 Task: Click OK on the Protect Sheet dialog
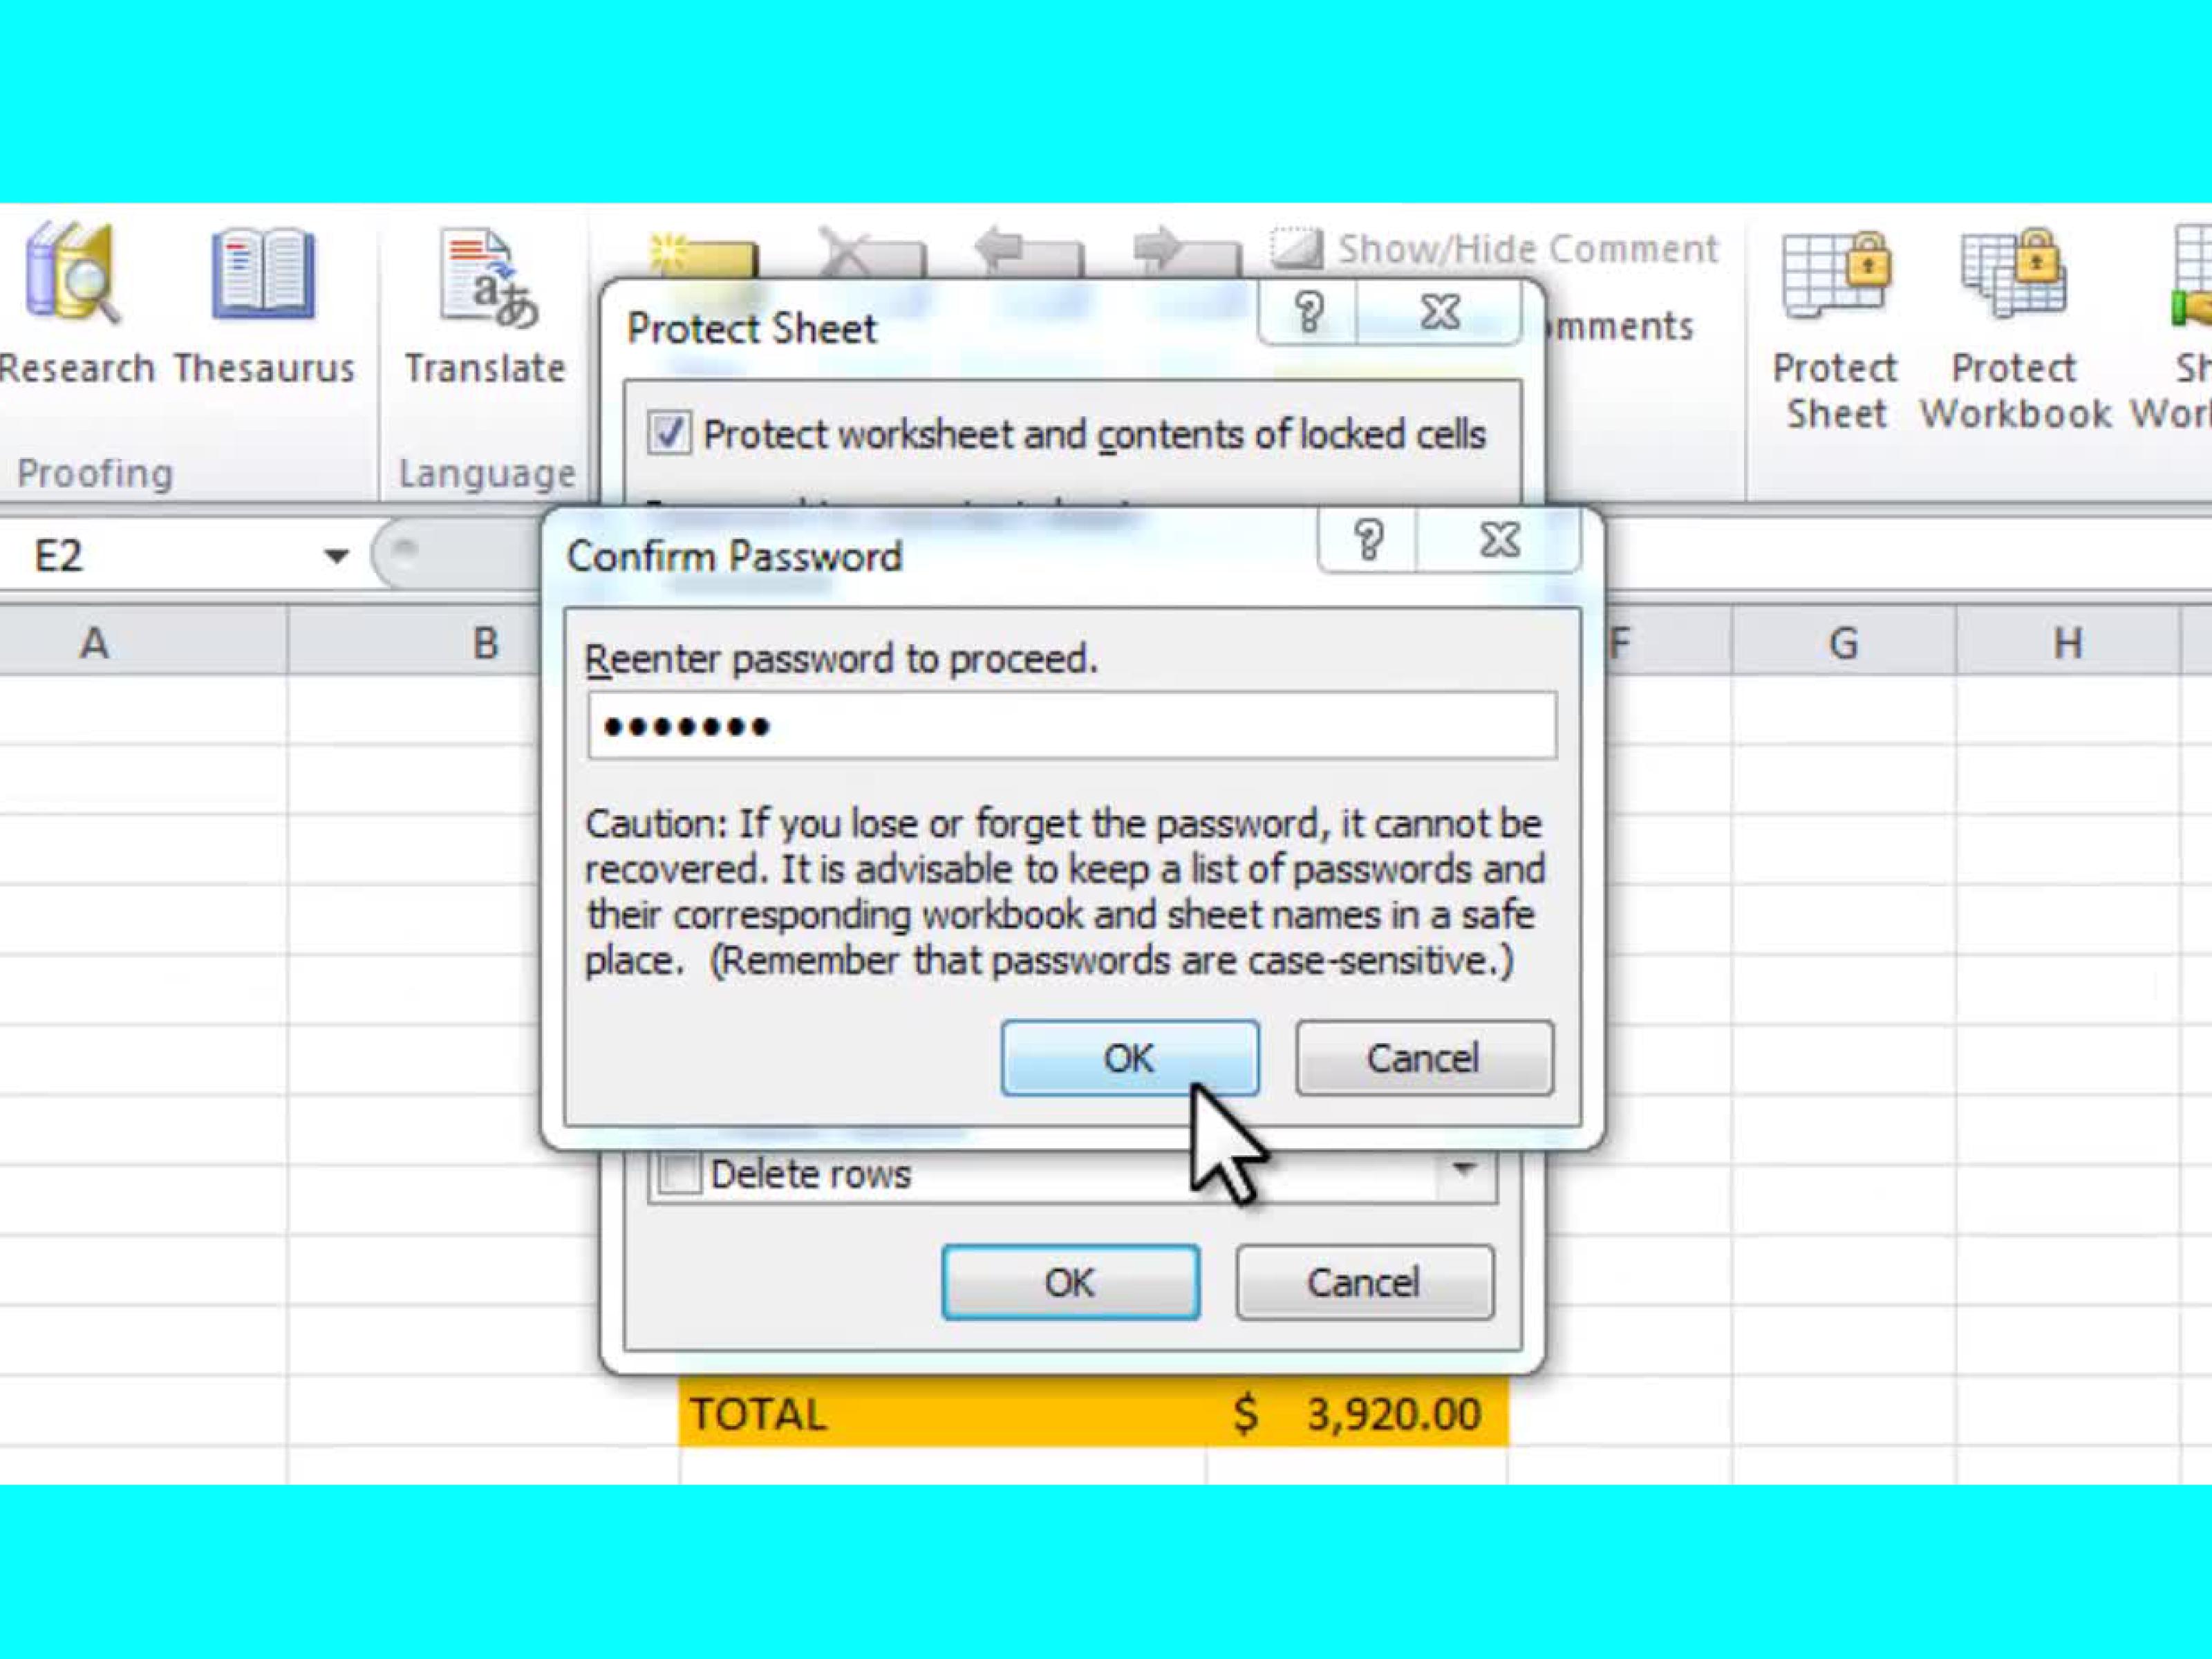(1068, 1282)
